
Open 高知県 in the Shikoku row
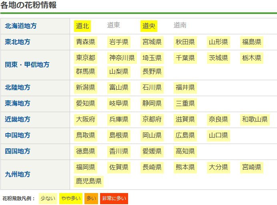point(185,151)
